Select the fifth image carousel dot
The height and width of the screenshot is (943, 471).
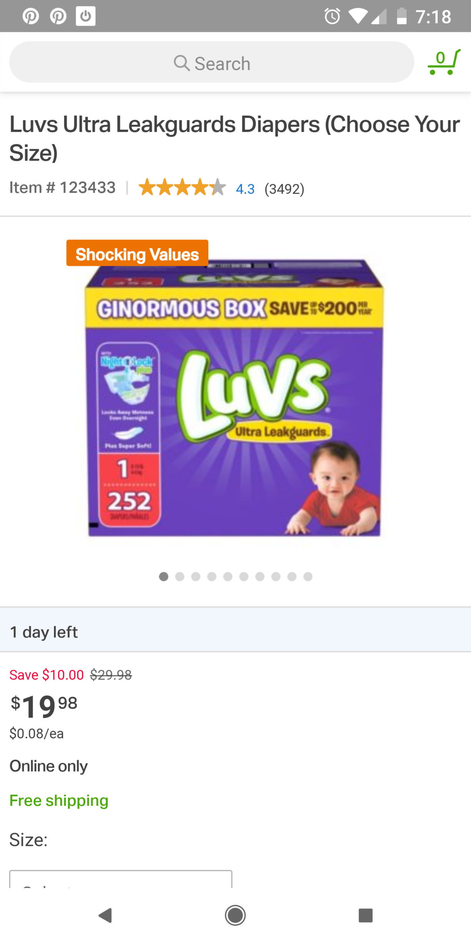(228, 576)
